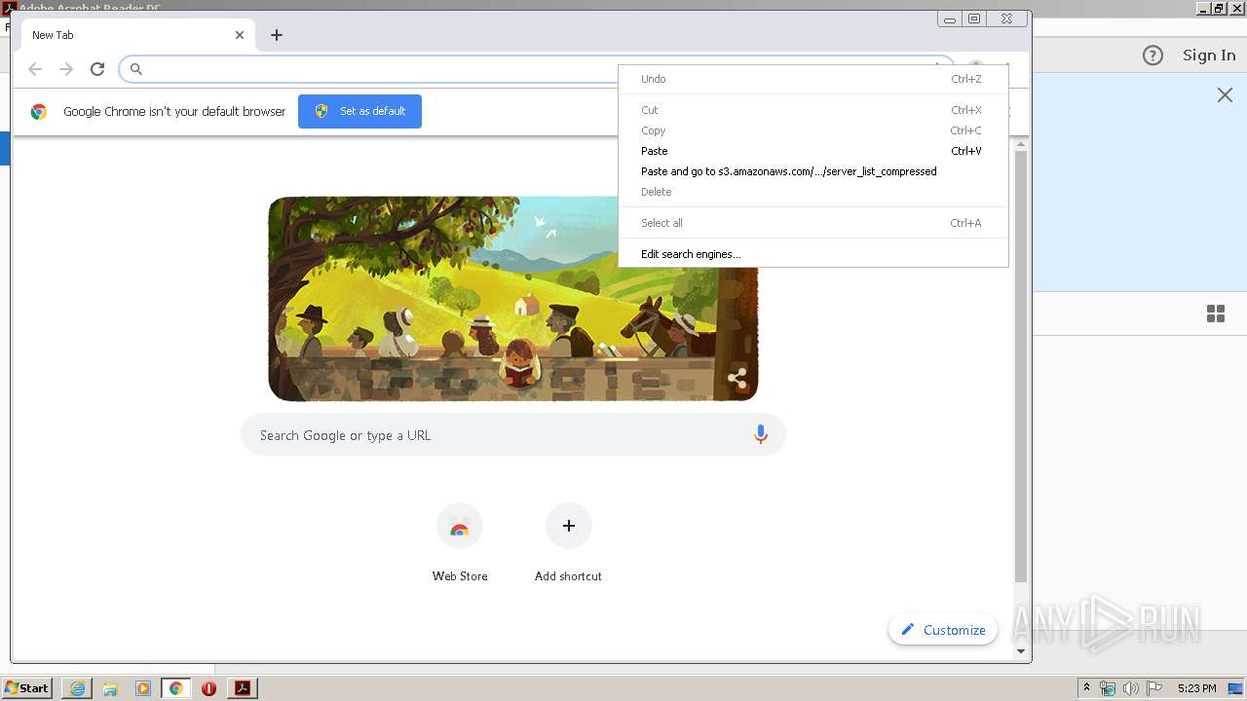The image size is (1247, 701).
Task: Click Delete in the context menu
Action: [812, 192]
